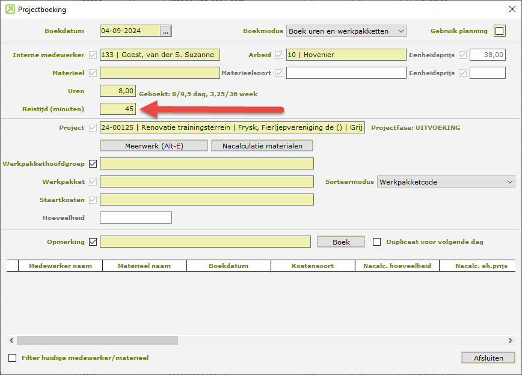Sort by Medewerker naam column header
The width and height of the screenshot is (522, 375).
[60, 266]
